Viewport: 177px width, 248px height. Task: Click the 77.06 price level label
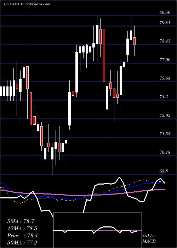[165, 60]
